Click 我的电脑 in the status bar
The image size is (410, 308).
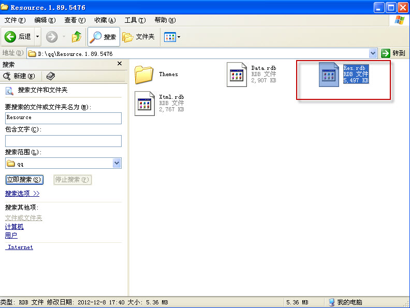[x=345, y=302]
